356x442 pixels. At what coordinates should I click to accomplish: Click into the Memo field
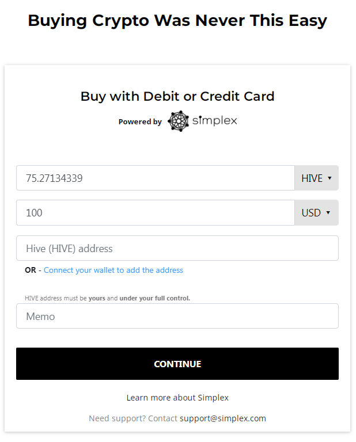[177, 316]
